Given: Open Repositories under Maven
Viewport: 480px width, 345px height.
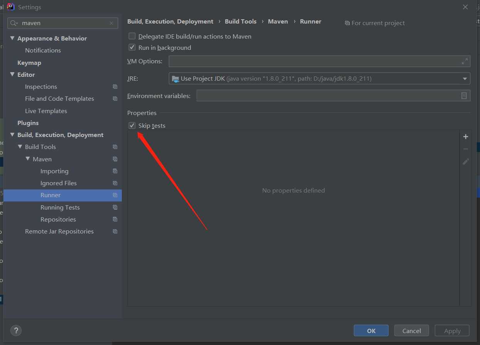Looking at the screenshot, I should coord(58,219).
